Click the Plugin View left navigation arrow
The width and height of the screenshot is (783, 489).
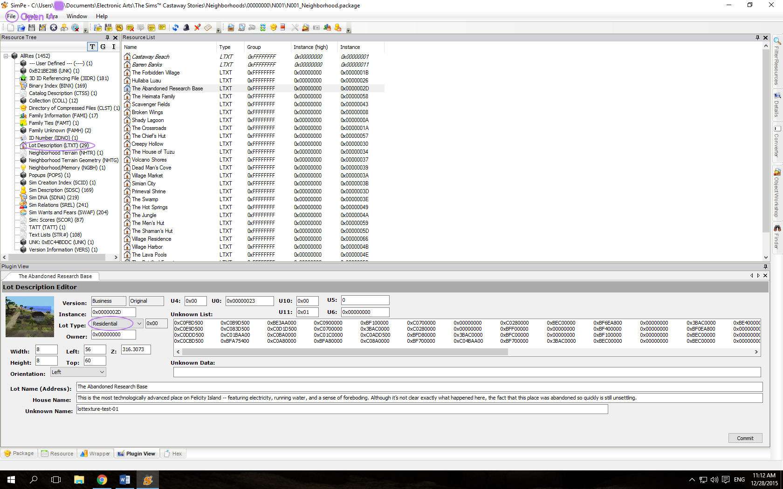click(751, 276)
